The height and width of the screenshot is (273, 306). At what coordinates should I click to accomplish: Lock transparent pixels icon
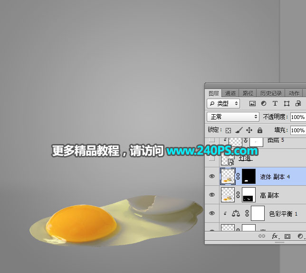click(x=228, y=130)
